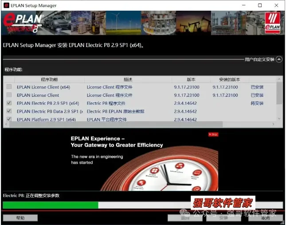Click the 将安装 status in Electric P8 row

click(x=257, y=103)
